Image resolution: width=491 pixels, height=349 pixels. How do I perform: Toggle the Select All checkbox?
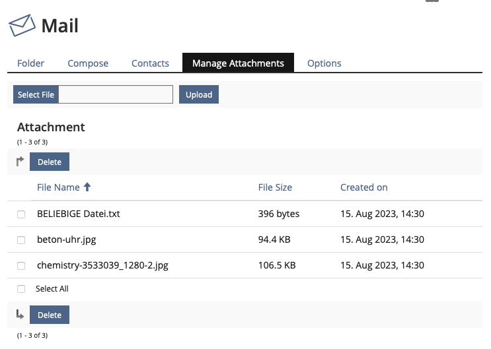21,289
